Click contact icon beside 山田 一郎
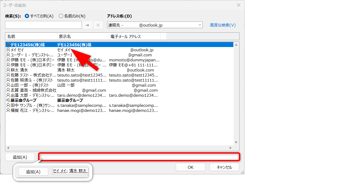This screenshot has height=186, width=358. pyautogui.click(x=8, y=85)
